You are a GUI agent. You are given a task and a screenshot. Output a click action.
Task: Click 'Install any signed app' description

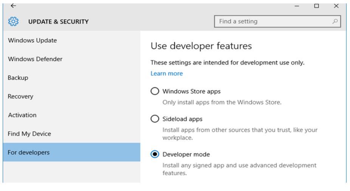(239, 169)
